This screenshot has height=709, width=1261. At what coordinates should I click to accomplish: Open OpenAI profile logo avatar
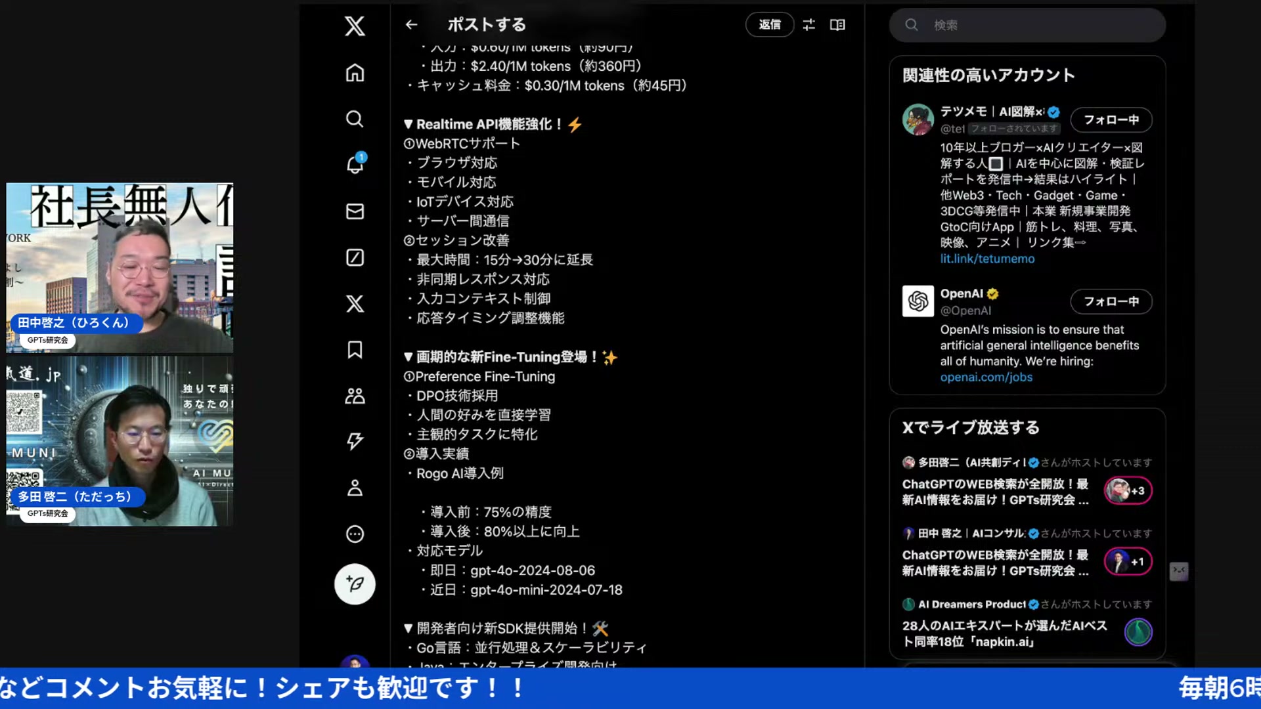pyautogui.click(x=918, y=301)
